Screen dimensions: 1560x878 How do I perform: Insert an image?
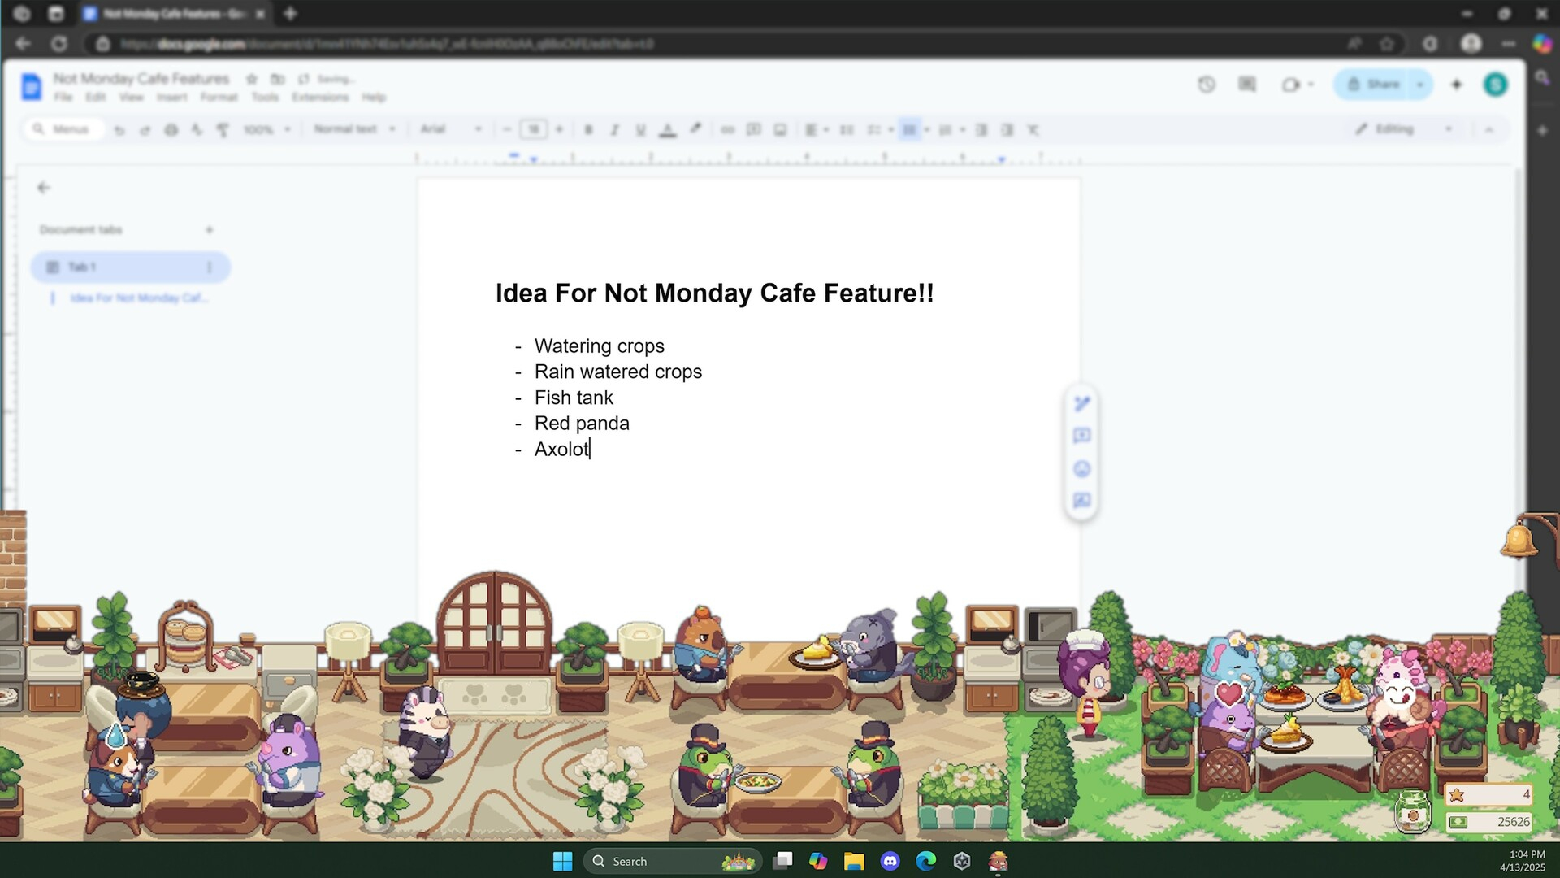(x=781, y=129)
